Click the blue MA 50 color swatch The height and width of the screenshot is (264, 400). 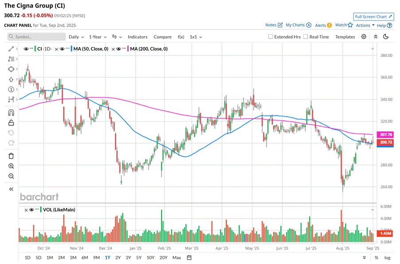click(71, 49)
